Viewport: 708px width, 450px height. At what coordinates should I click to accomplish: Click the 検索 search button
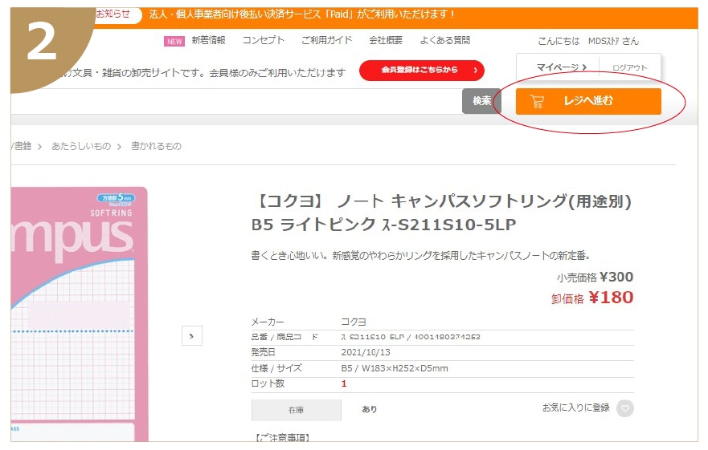coord(481,101)
